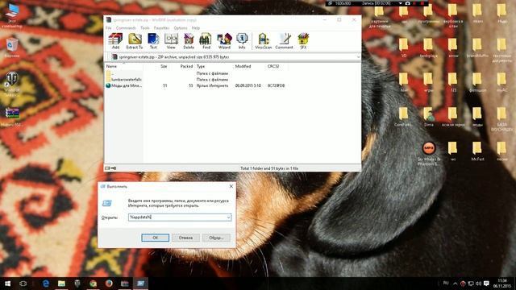Open the Tools menu
The height and width of the screenshot is (290, 516).
click(145, 28)
